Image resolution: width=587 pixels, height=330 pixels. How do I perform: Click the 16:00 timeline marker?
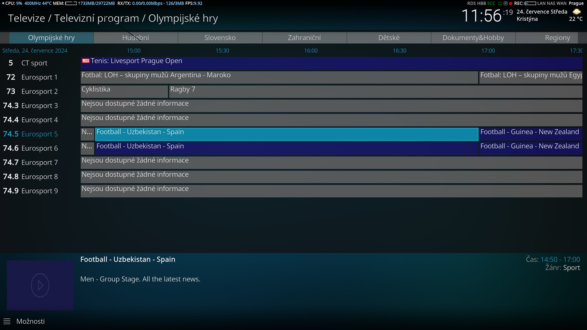311,51
